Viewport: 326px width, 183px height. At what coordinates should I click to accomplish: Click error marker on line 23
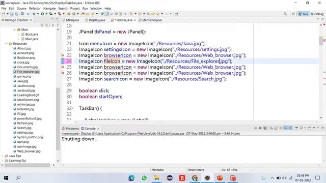[x=63, y=55]
